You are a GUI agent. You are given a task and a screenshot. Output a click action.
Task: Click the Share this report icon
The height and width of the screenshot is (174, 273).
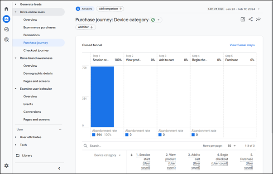coord(250,19)
